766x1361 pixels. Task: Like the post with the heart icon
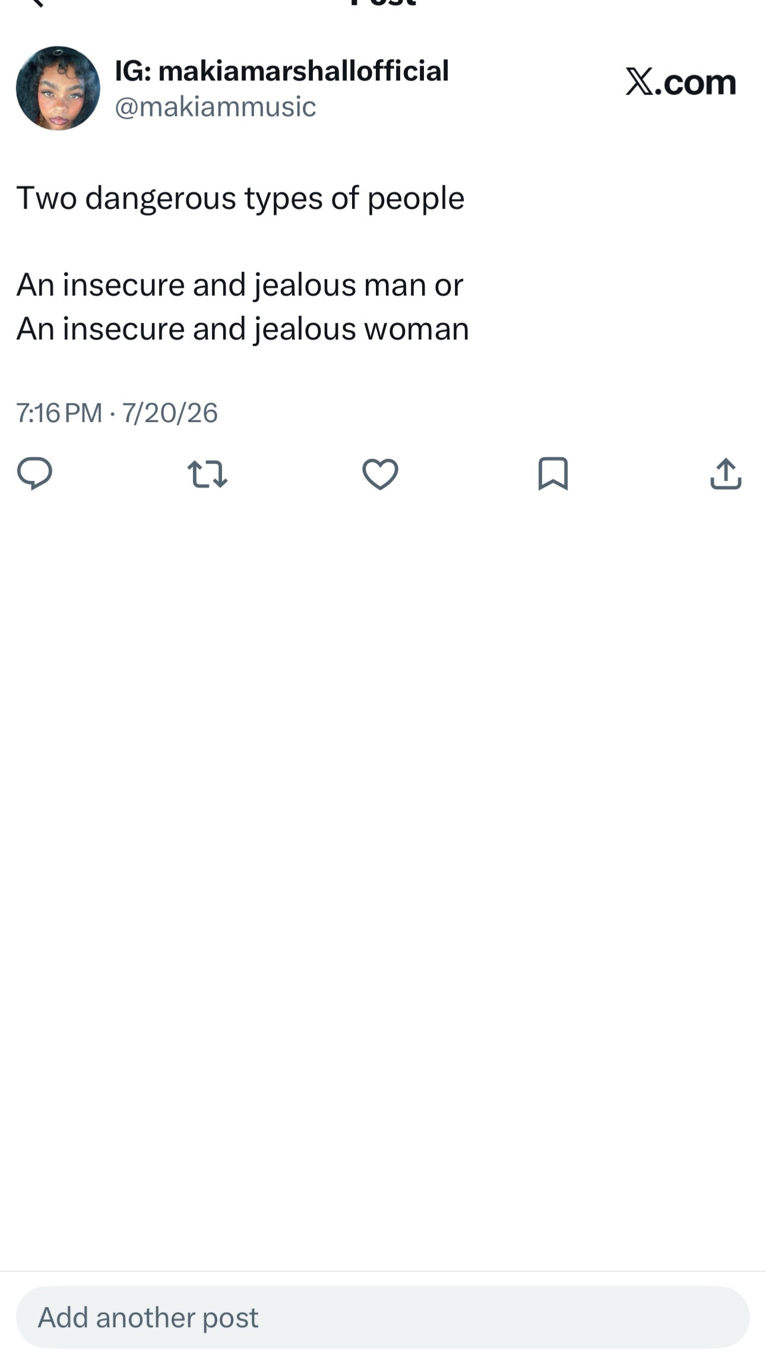pyautogui.click(x=380, y=474)
